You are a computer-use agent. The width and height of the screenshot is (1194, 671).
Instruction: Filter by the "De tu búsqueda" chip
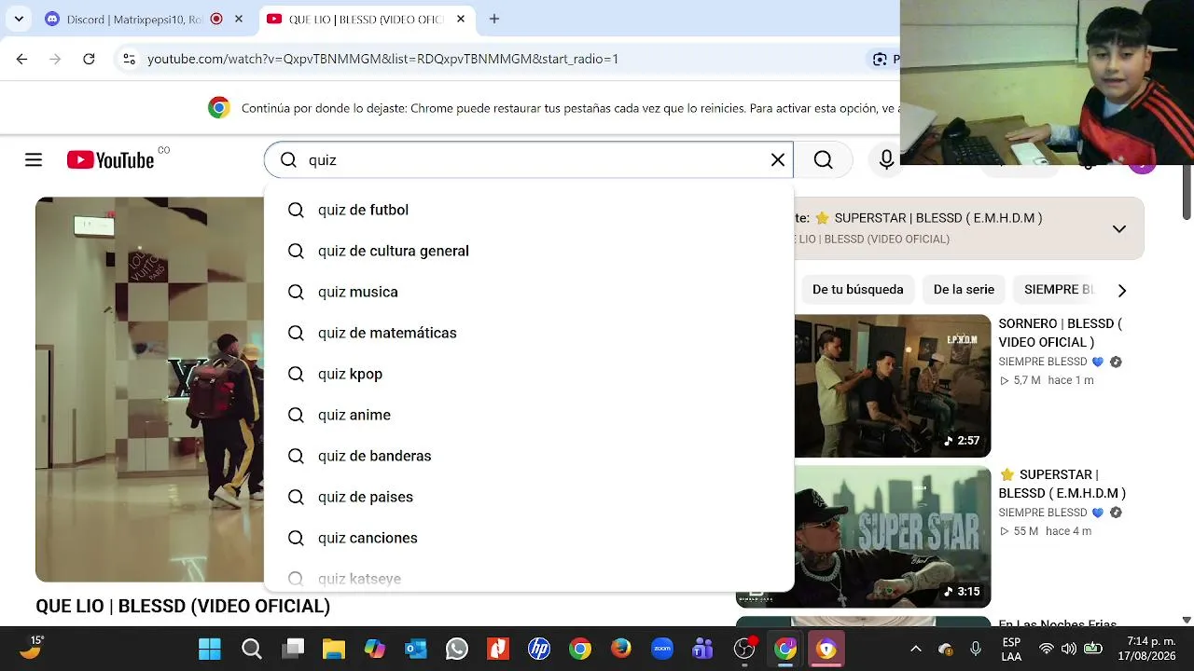click(858, 290)
